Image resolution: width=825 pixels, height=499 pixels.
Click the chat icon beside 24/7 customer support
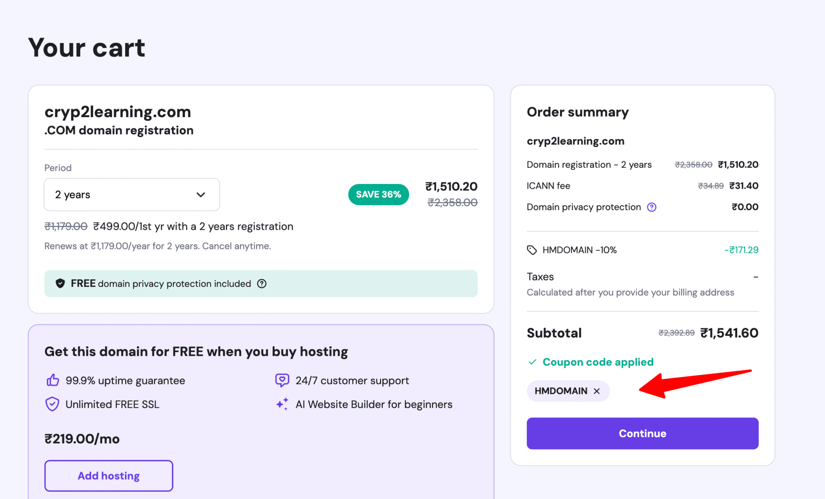pos(282,379)
